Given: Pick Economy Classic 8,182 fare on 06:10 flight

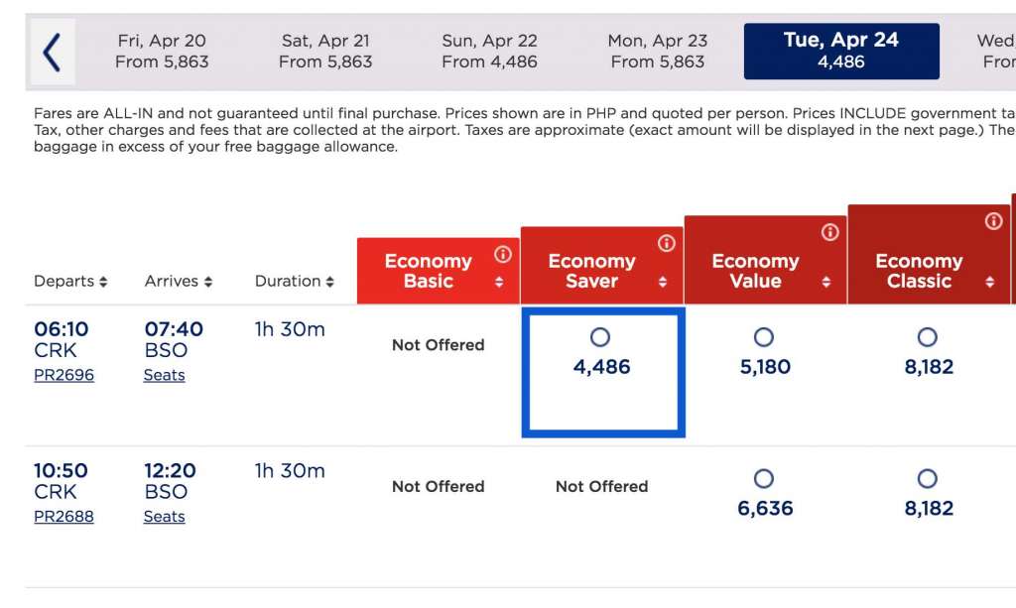Looking at the screenshot, I should [x=927, y=337].
